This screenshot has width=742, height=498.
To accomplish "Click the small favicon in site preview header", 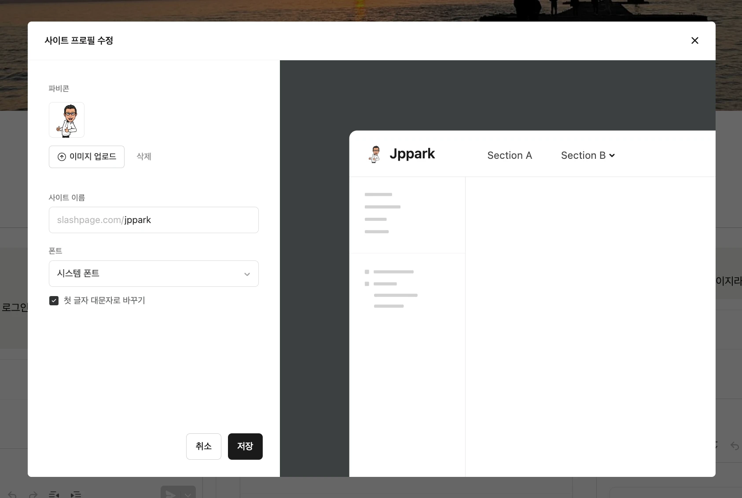I will (x=375, y=154).
